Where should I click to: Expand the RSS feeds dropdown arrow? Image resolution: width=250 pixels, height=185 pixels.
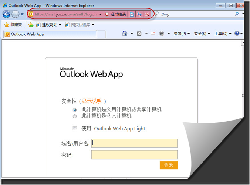point(146,34)
